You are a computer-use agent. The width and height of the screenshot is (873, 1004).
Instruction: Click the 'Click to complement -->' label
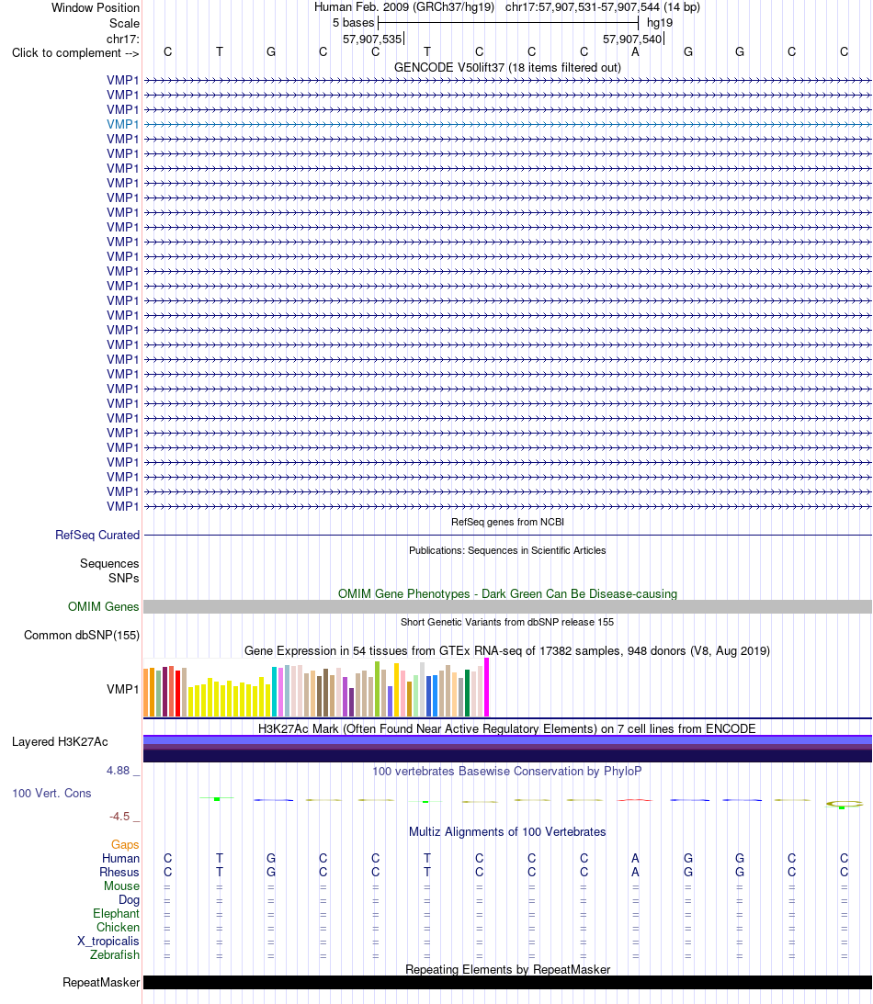pos(75,53)
